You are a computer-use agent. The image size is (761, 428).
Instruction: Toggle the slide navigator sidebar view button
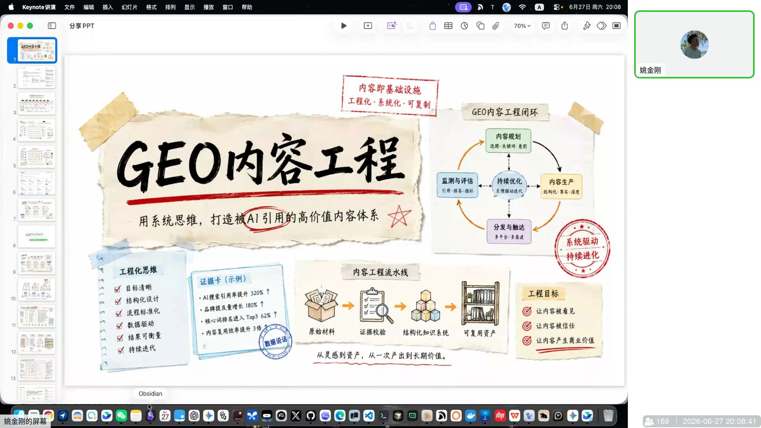pyautogui.click(x=52, y=26)
